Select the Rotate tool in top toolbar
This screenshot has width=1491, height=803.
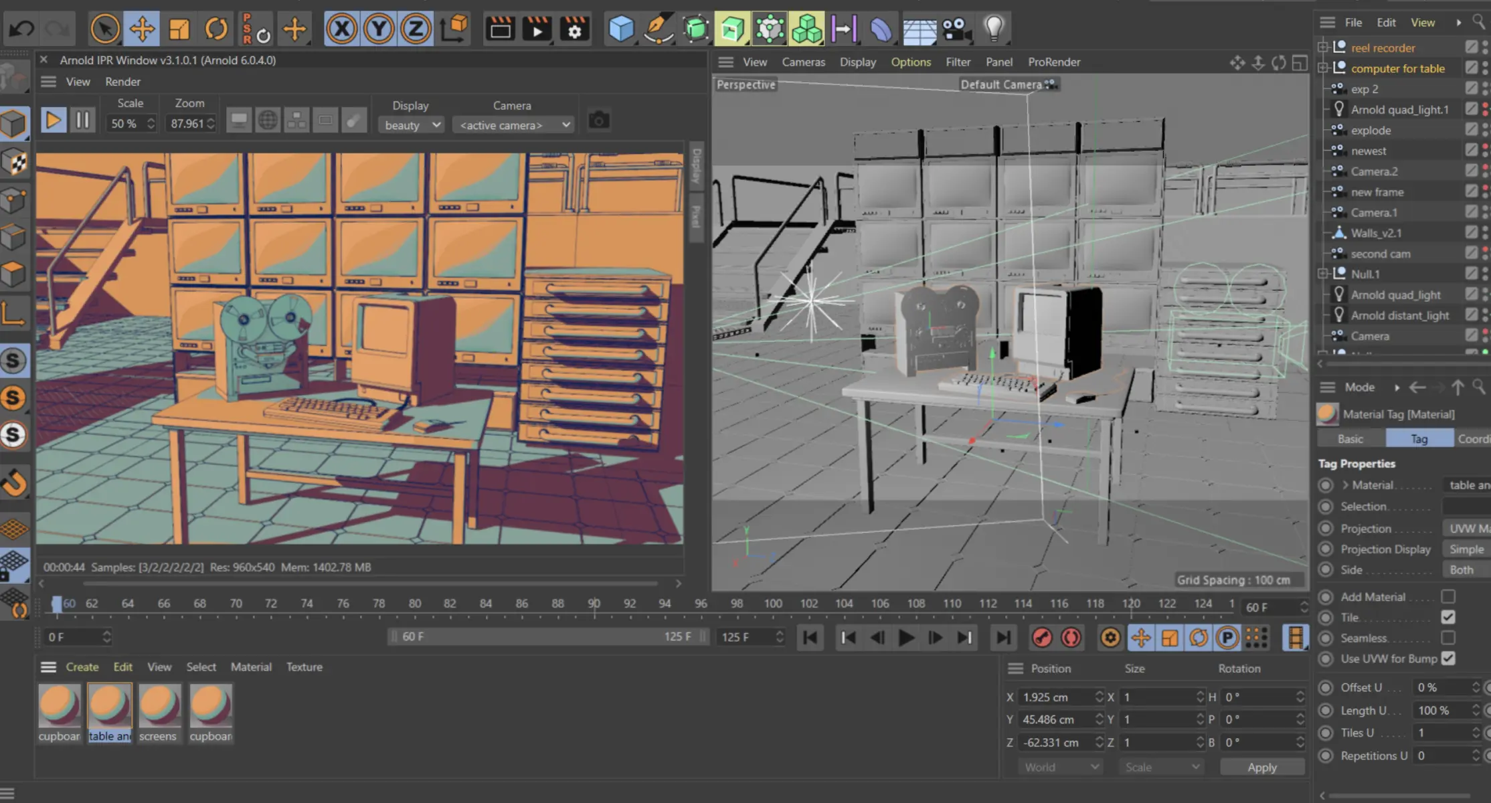coord(216,29)
